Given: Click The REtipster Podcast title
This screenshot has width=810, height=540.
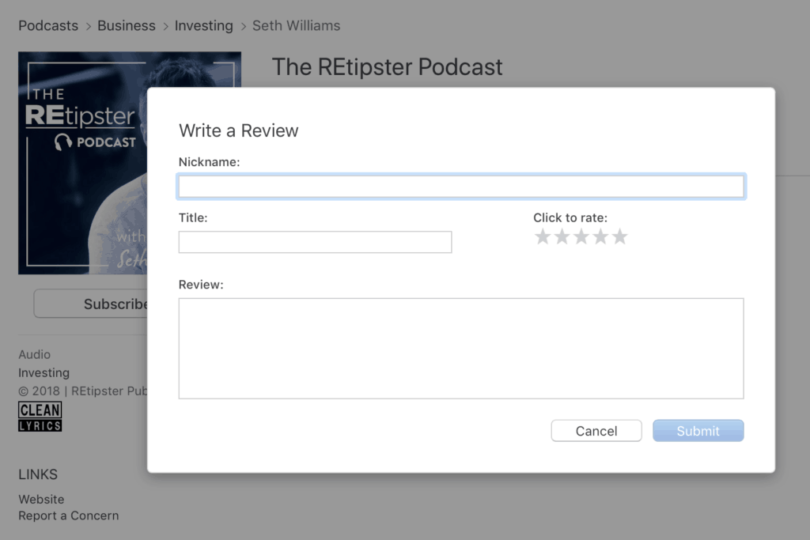Looking at the screenshot, I should [x=387, y=67].
